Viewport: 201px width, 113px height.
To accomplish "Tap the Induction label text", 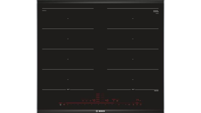I will click(157, 90).
